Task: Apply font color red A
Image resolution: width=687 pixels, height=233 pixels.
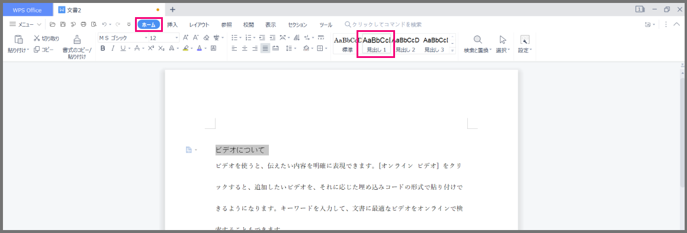Action: click(x=199, y=48)
